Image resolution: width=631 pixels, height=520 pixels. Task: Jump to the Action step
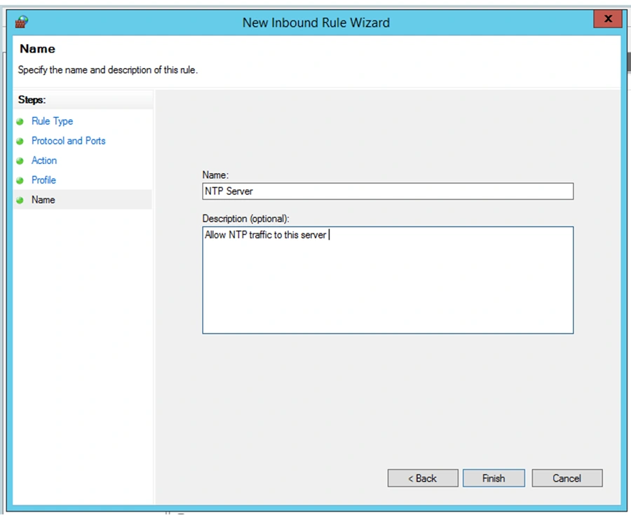click(44, 160)
